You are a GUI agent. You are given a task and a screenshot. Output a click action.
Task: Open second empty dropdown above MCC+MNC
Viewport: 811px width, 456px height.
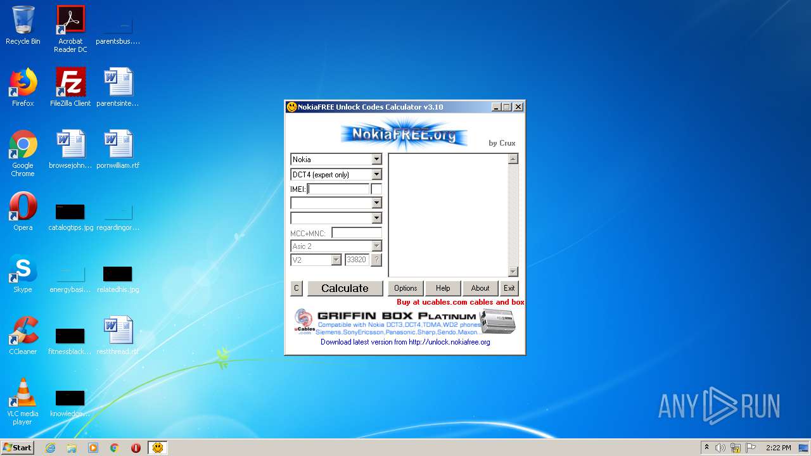pyautogui.click(x=376, y=218)
